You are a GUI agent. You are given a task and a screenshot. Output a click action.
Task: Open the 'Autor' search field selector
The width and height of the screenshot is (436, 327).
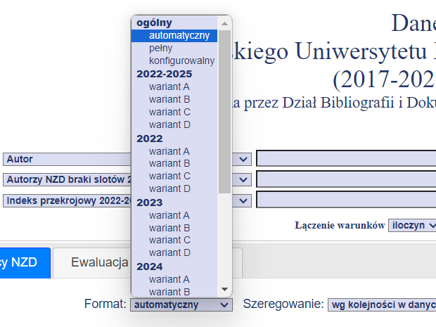(243, 160)
